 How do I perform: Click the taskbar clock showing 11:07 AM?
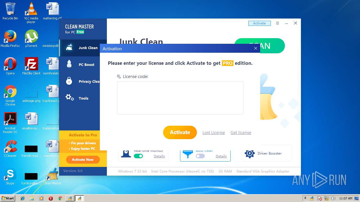(x=346, y=198)
